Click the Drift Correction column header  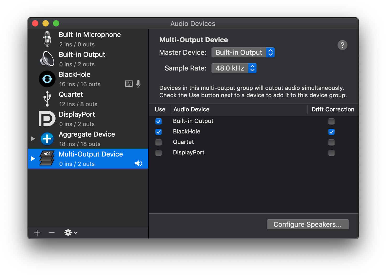333,110
